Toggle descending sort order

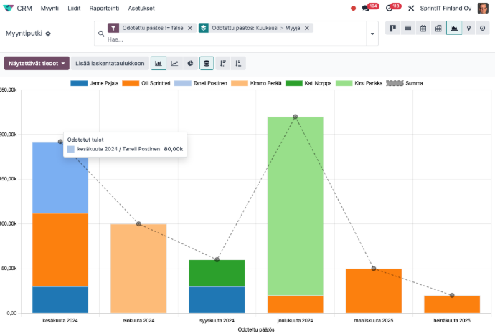(223, 63)
